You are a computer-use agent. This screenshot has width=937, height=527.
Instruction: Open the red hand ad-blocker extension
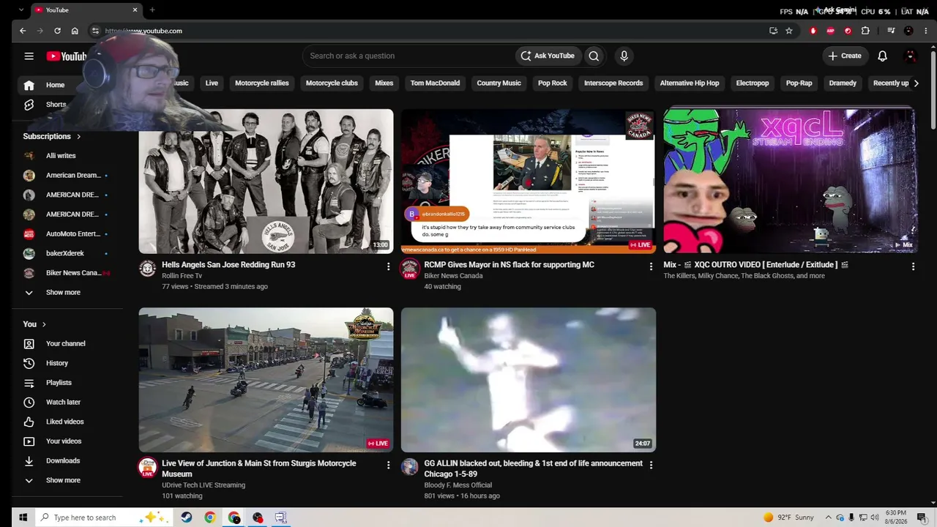pos(813,31)
